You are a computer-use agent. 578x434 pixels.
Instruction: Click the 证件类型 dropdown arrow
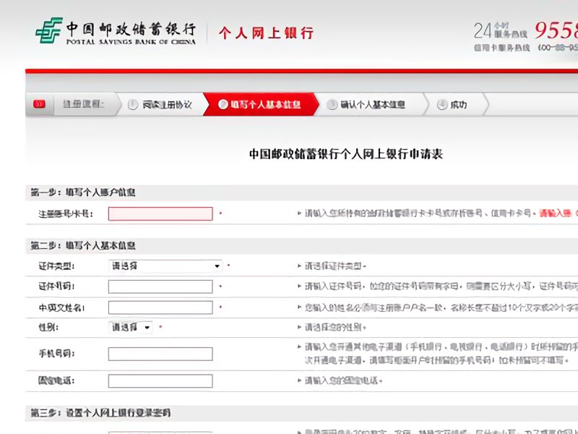pyautogui.click(x=217, y=265)
